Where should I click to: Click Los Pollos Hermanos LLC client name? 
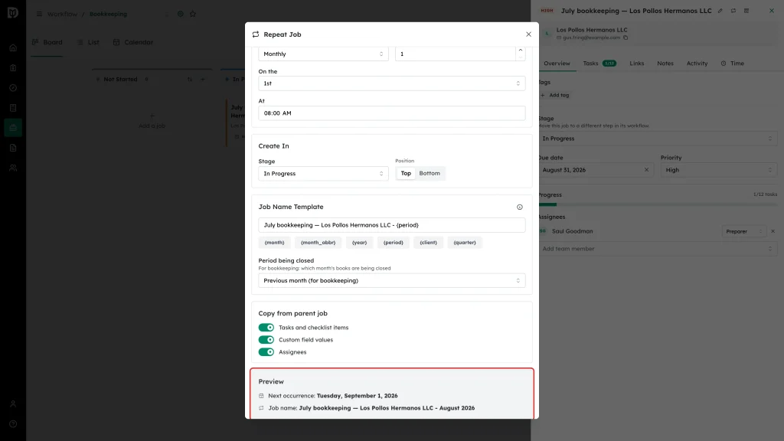point(592,30)
